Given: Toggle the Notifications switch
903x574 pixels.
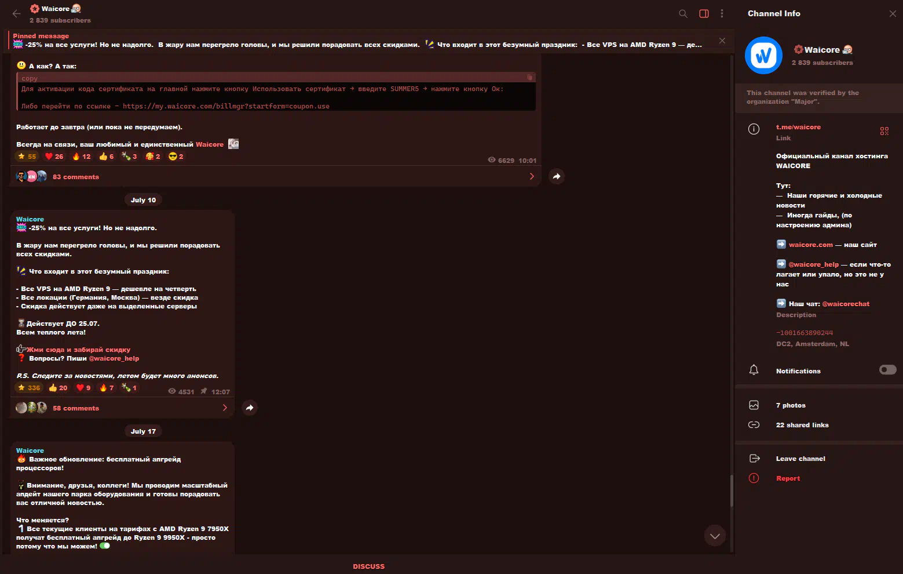Looking at the screenshot, I should tap(887, 370).
